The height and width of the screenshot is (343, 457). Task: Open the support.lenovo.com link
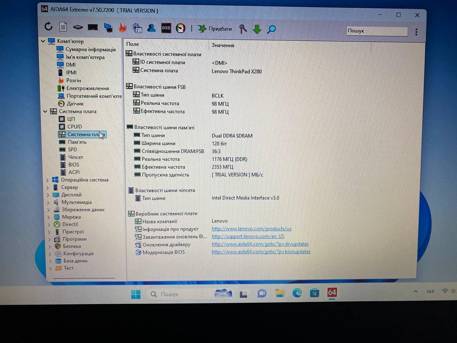(248, 236)
